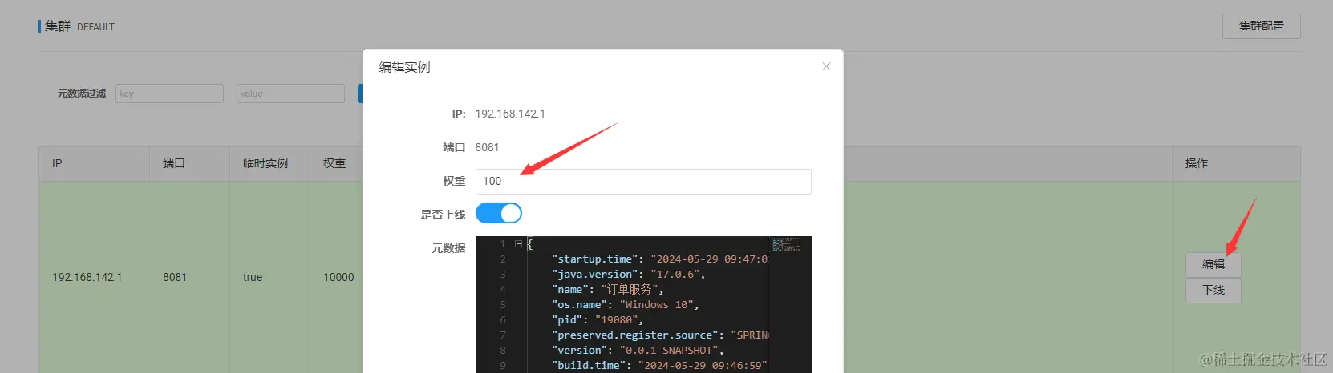This screenshot has height=373, width=1333.
Task: Click the 权重 input field with 100
Action: (643, 181)
